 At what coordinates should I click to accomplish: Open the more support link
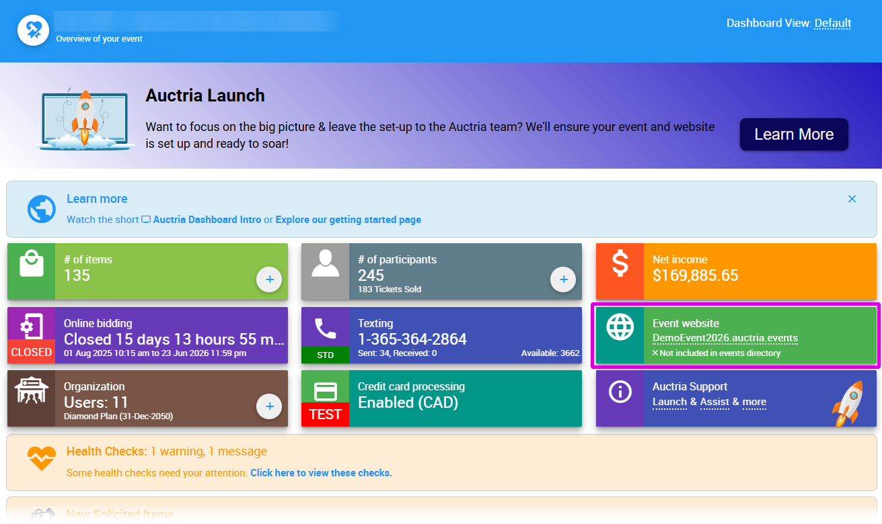pyautogui.click(x=754, y=402)
